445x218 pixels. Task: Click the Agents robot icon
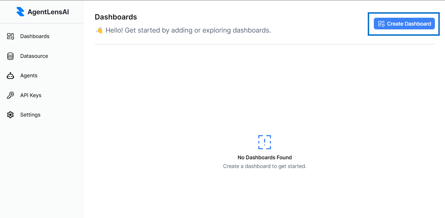tap(10, 76)
